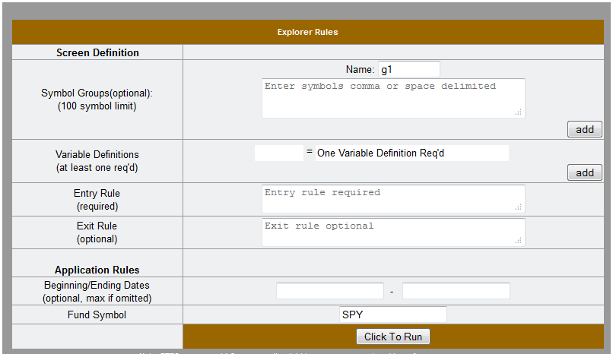Select the One Variable Definition Req'd field
The width and height of the screenshot is (613, 354).
[x=411, y=153]
